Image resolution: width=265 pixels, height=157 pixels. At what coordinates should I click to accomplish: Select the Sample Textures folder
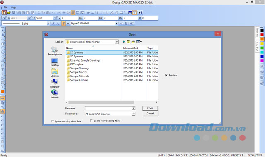[x=79, y=80]
